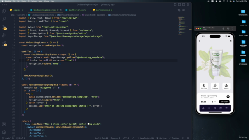The height and width of the screenshot is (140, 249).
Task: Click the Simulator screenshot icon
Action: [228, 28]
